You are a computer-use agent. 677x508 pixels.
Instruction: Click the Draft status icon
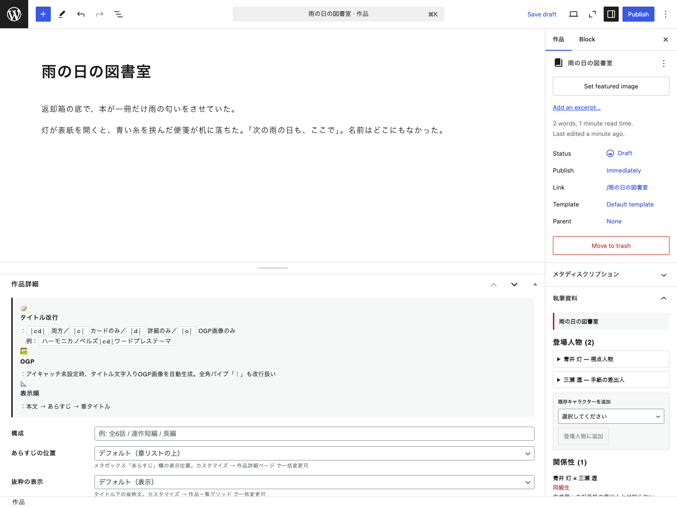click(x=610, y=153)
